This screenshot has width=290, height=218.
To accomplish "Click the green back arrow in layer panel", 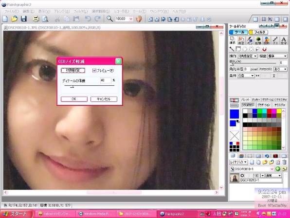I will click(278, 169).
